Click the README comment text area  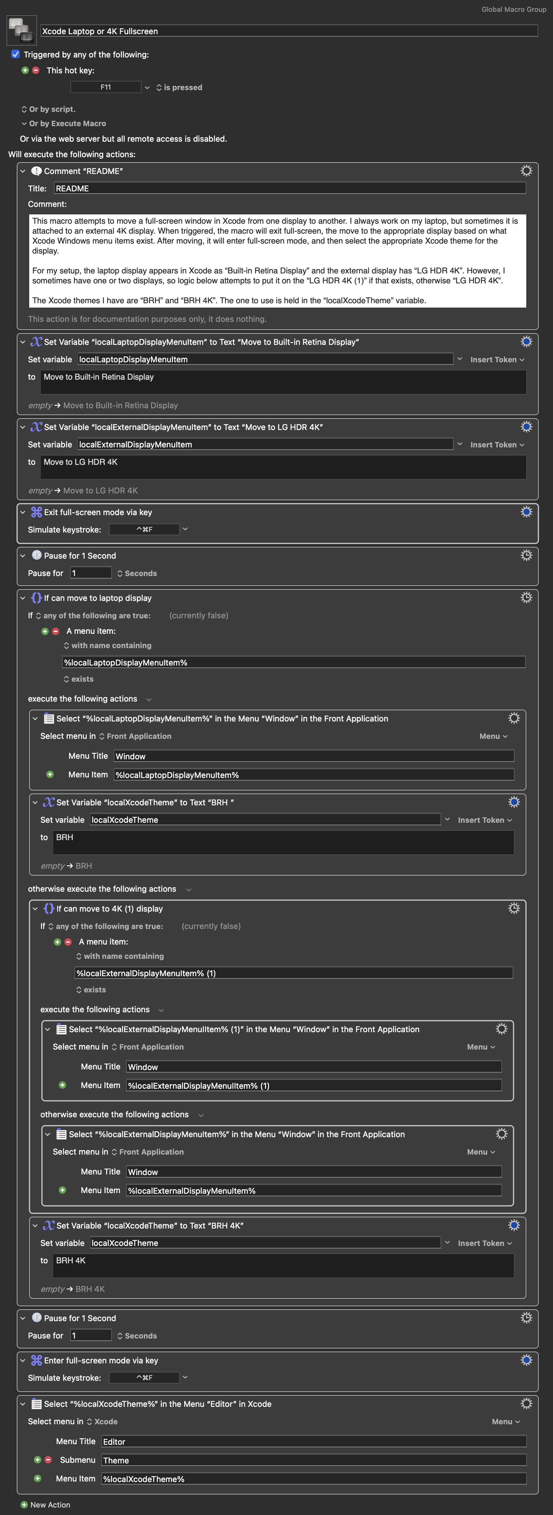tap(278, 261)
